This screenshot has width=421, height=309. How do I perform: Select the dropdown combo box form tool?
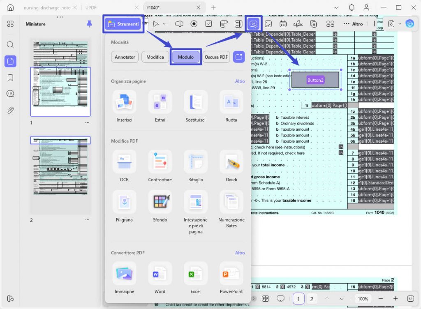point(224,24)
